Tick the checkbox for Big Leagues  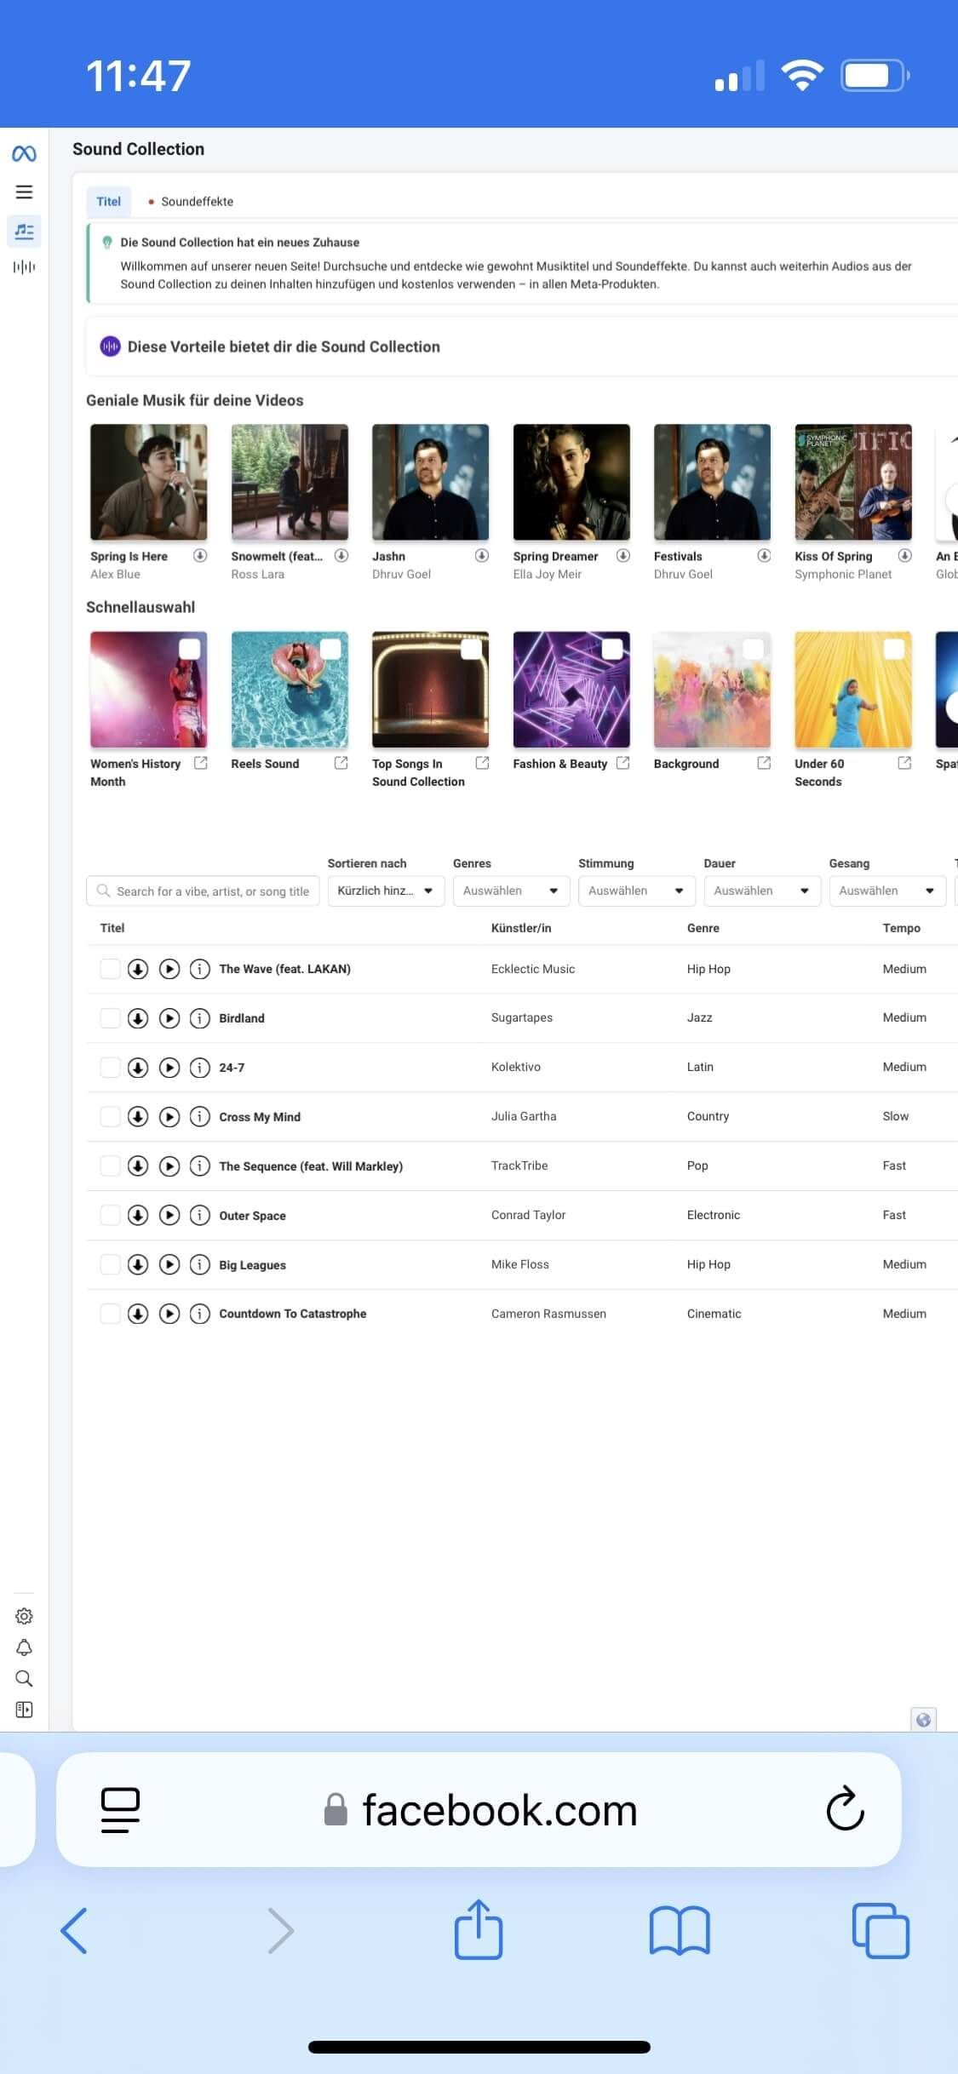click(110, 1264)
